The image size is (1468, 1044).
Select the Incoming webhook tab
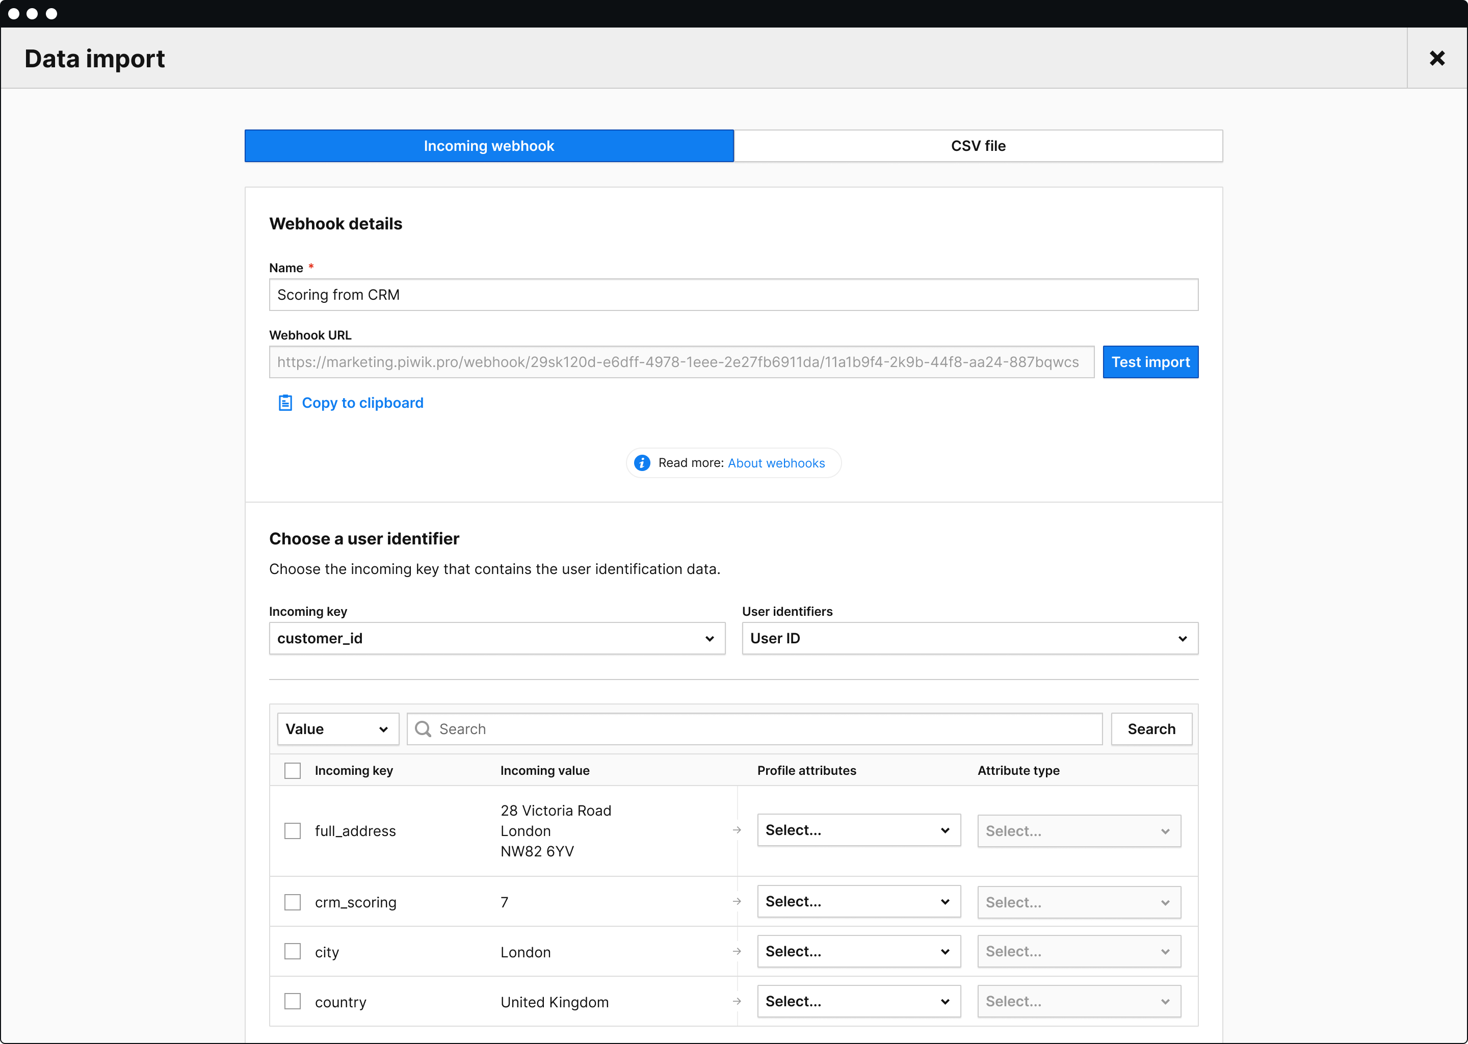click(x=488, y=145)
